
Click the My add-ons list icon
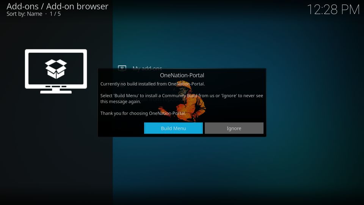[x=122, y=67]
